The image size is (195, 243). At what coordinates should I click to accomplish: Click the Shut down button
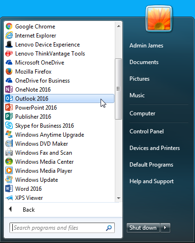click(x=143, y=228)
